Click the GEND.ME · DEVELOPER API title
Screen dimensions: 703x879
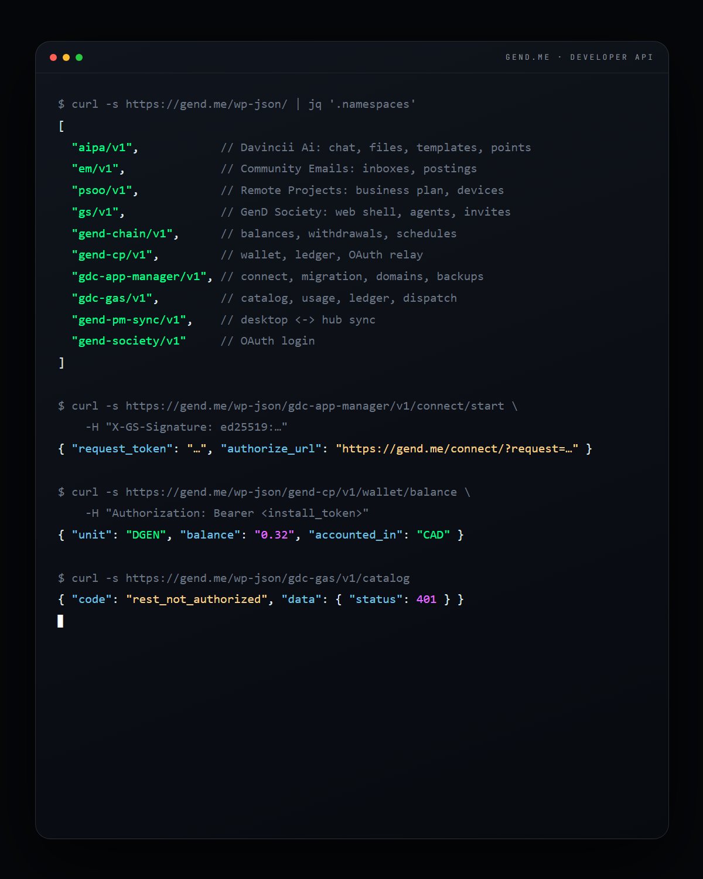pyautogui.click(x=579, y=57)
